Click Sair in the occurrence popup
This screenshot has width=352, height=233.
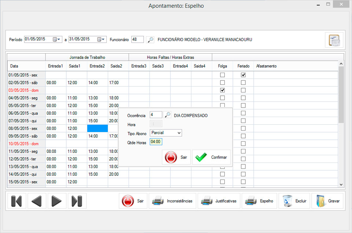[176, 157]
